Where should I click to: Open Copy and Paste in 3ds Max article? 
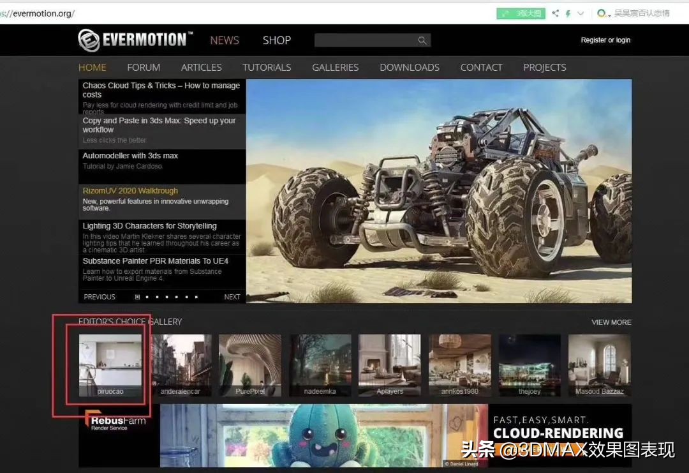tap(161, 132)
